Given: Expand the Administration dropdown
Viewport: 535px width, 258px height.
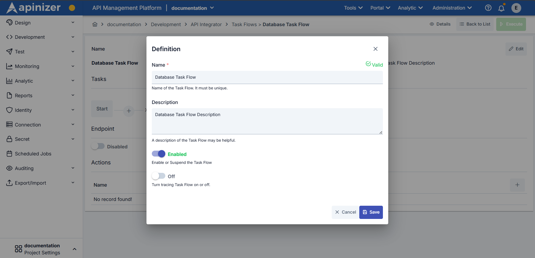Looking at the screenshot, I should (451, 8).
